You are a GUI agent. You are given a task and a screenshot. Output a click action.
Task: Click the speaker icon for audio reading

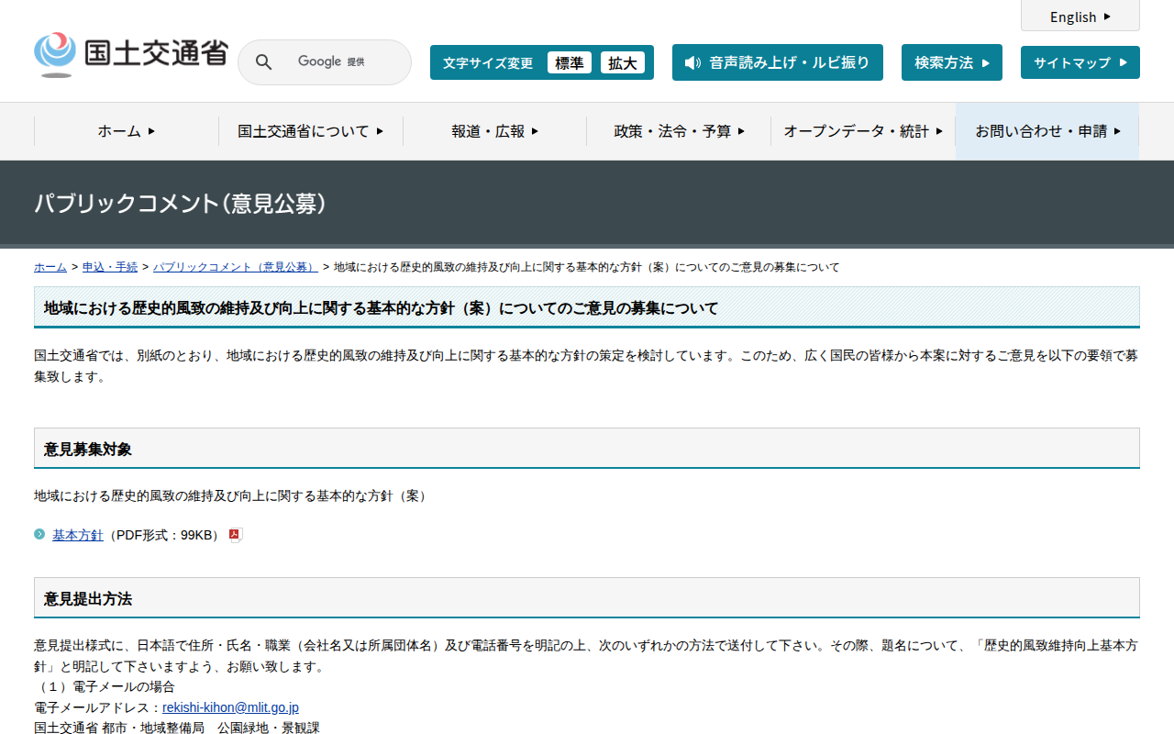coord(692,62)
